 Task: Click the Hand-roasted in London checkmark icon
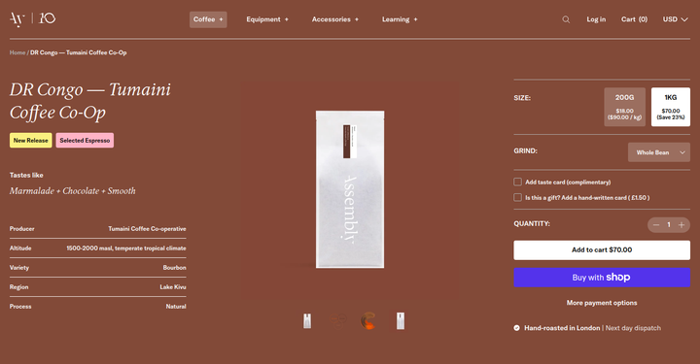(x=516, y=328)
